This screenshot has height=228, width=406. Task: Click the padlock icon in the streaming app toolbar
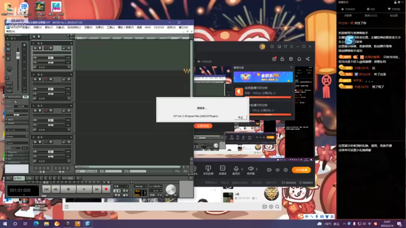tap(282, 59)
